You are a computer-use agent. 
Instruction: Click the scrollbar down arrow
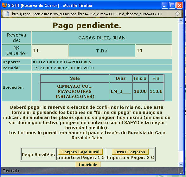pos(181,164)
